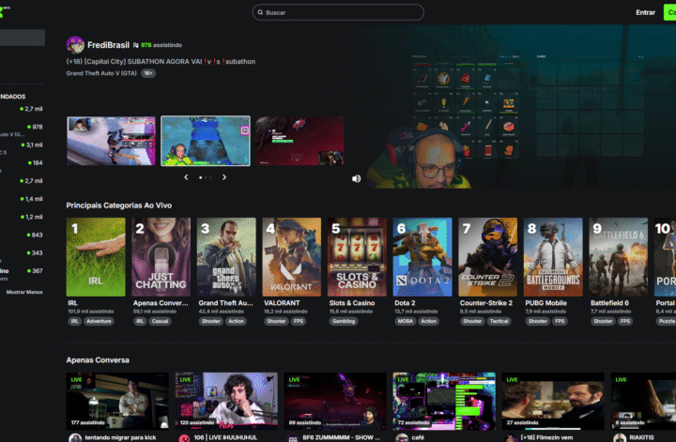Open sidebar channel with 367 viewers
The width and height of the screenshot is (676, 442).
click(23, 271)
